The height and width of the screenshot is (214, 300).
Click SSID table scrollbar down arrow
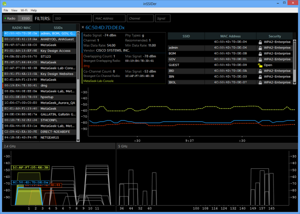[295, 83]
